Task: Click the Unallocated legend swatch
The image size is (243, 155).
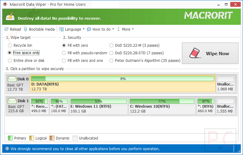Action: 75,138
